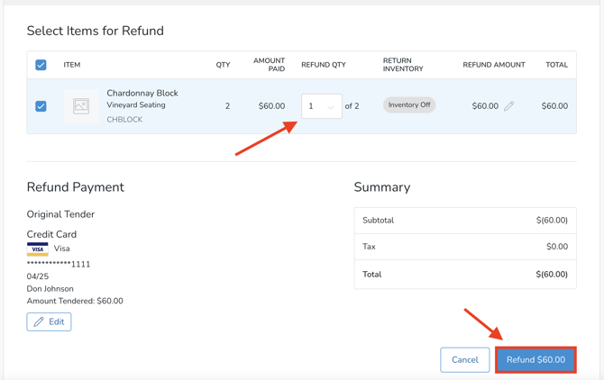Toggle the select-all checkbox in table header

point(41,65)
